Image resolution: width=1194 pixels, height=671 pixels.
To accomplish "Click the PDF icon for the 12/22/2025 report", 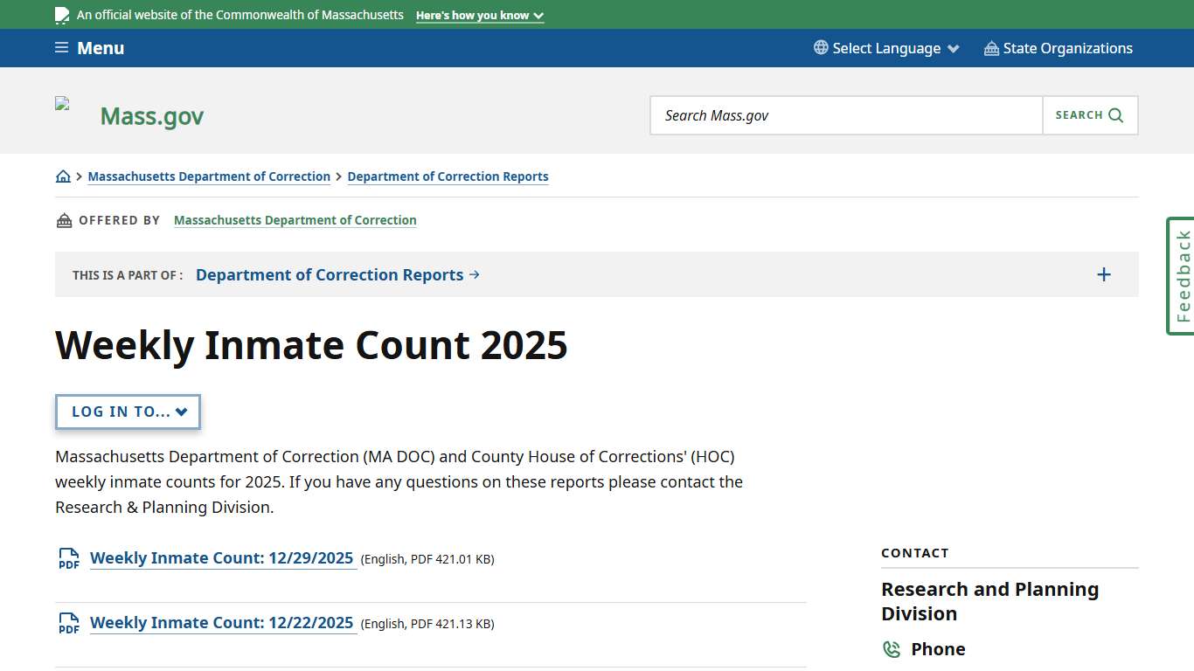I will click(68, 623).
